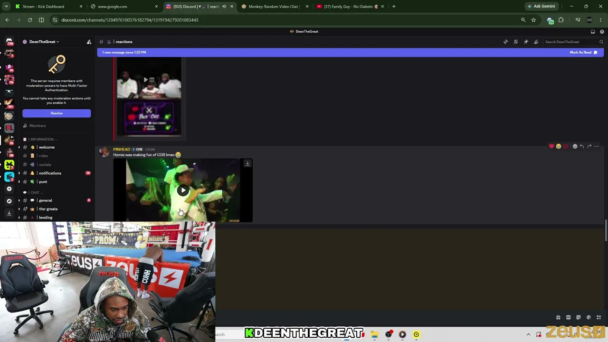Click the Ask Gemini button

click(541, 7)
